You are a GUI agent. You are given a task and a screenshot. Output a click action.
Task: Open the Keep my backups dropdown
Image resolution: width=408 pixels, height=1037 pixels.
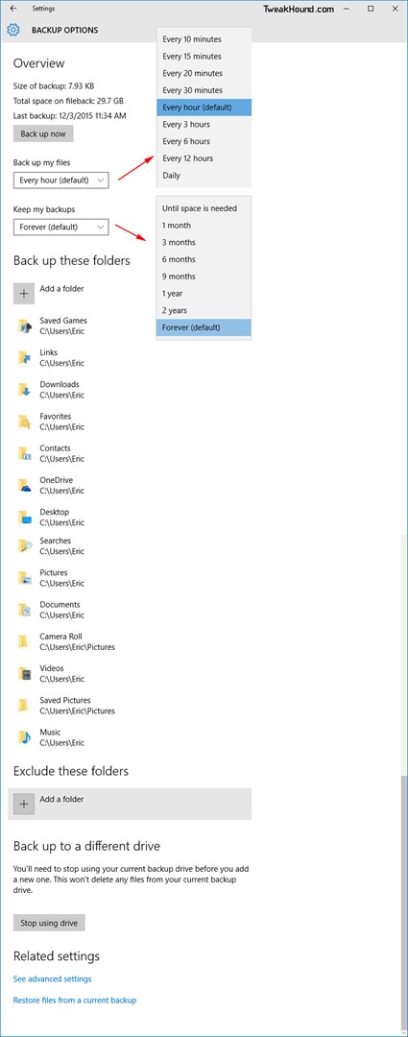(60, 227)
